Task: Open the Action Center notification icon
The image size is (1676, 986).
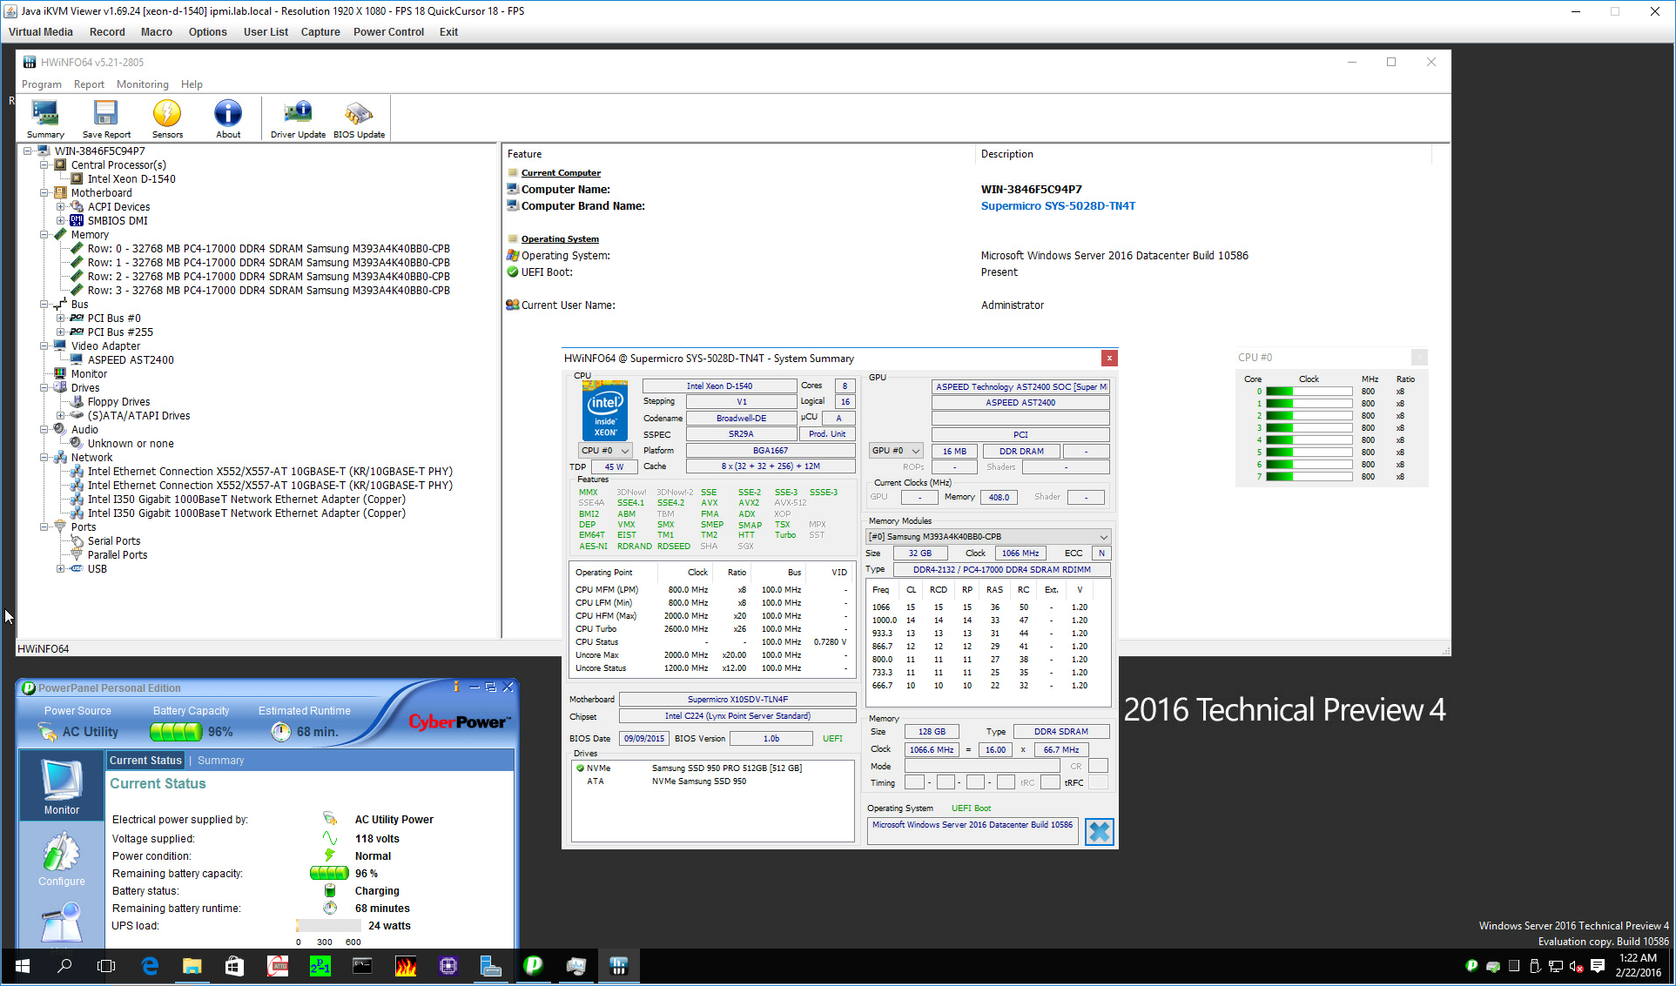Action: pyautogui.click(x=1598, y=966)
